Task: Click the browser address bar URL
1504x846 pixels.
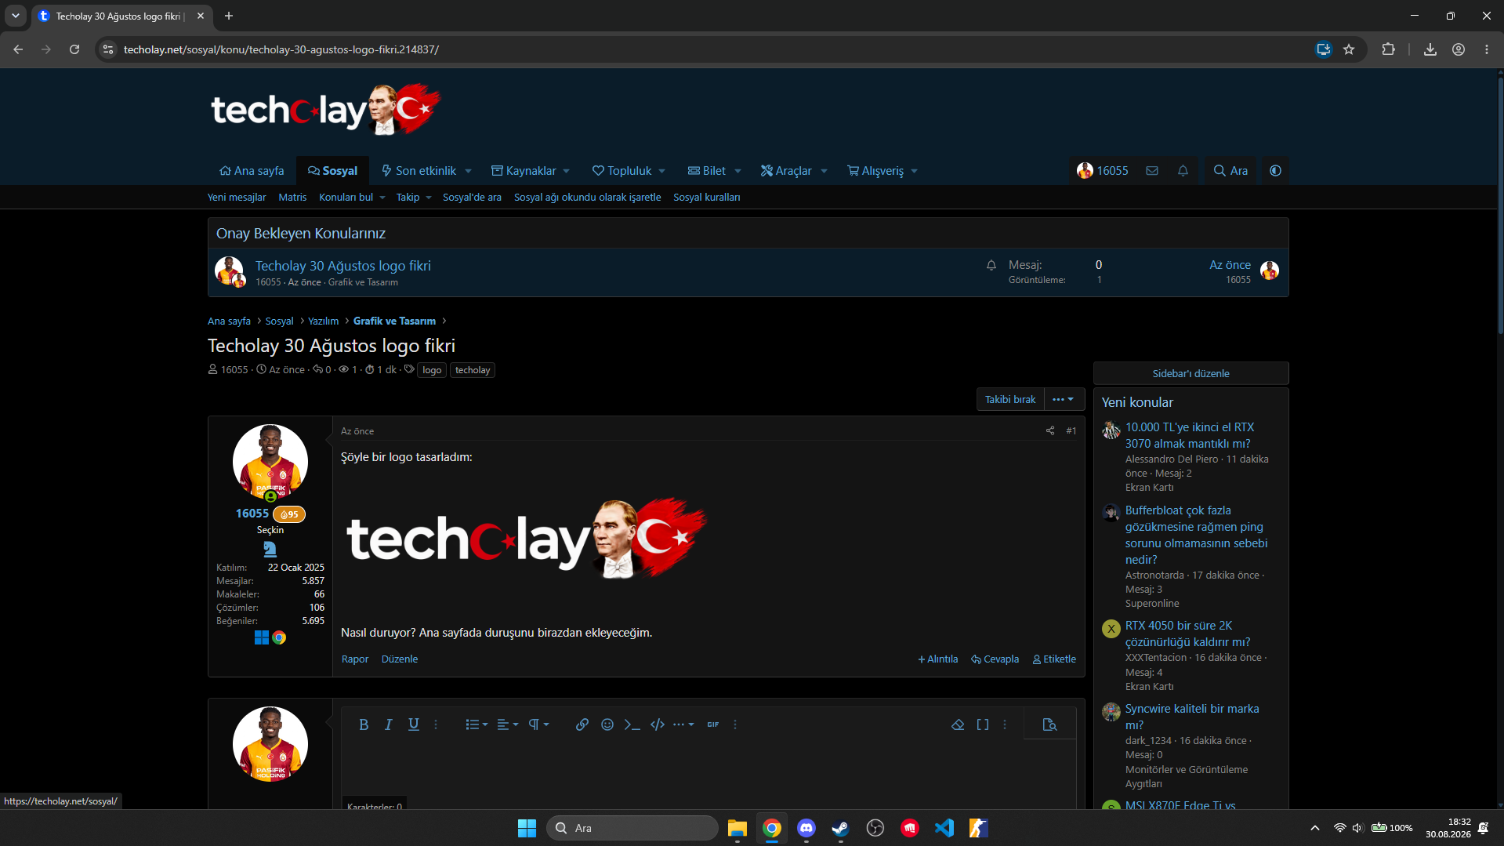Action: 281,49
